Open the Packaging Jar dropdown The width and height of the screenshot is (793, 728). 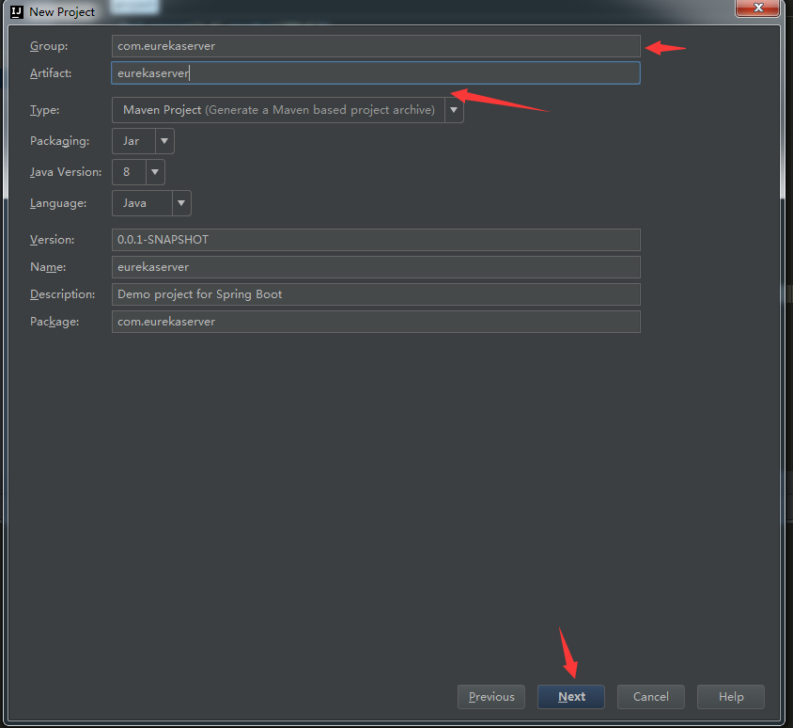(143, 141)
